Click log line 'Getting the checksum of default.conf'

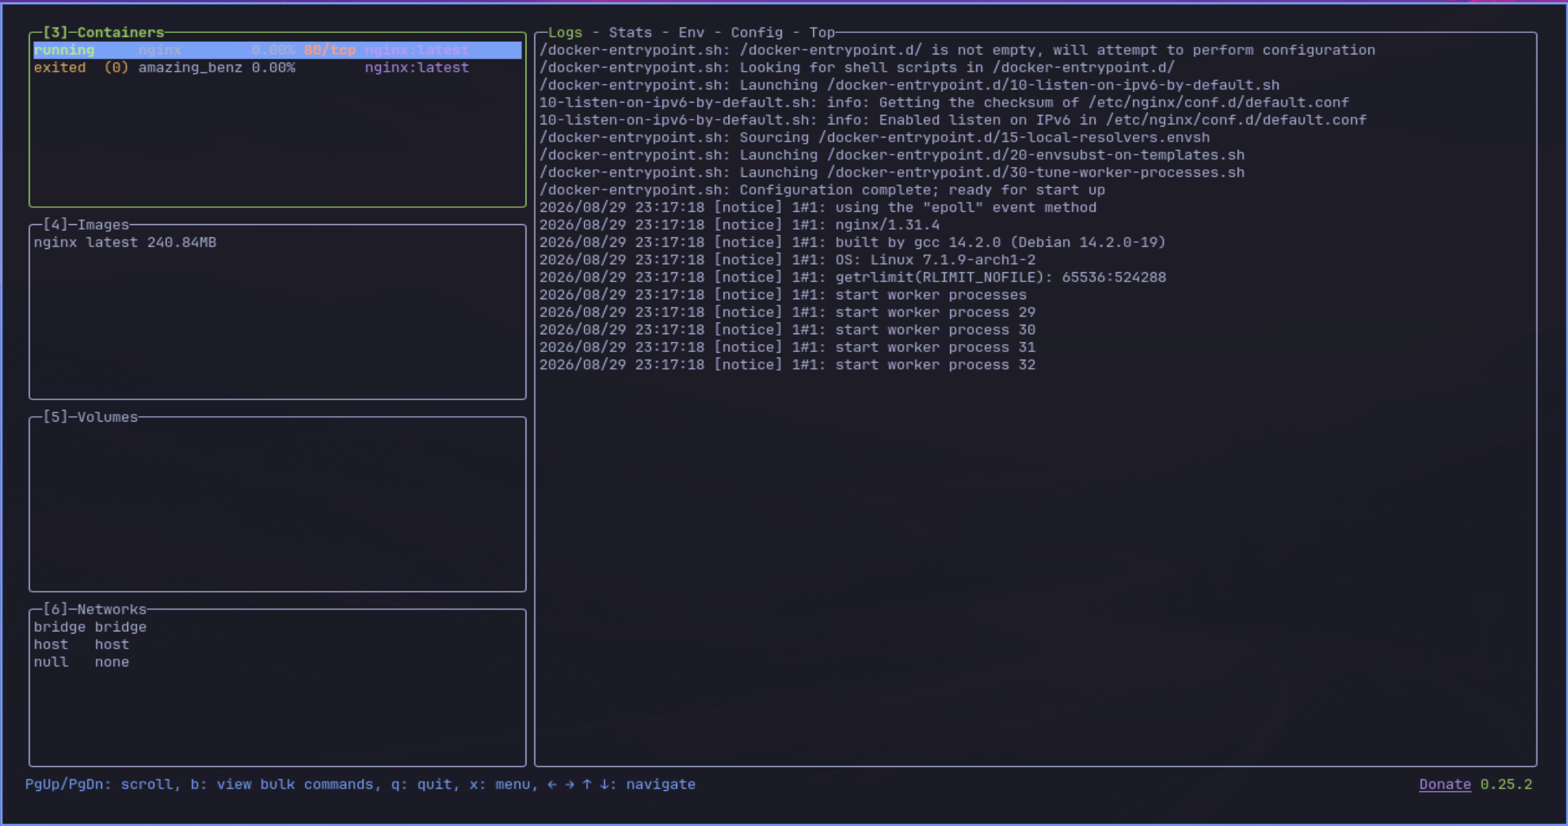(944, 102)
